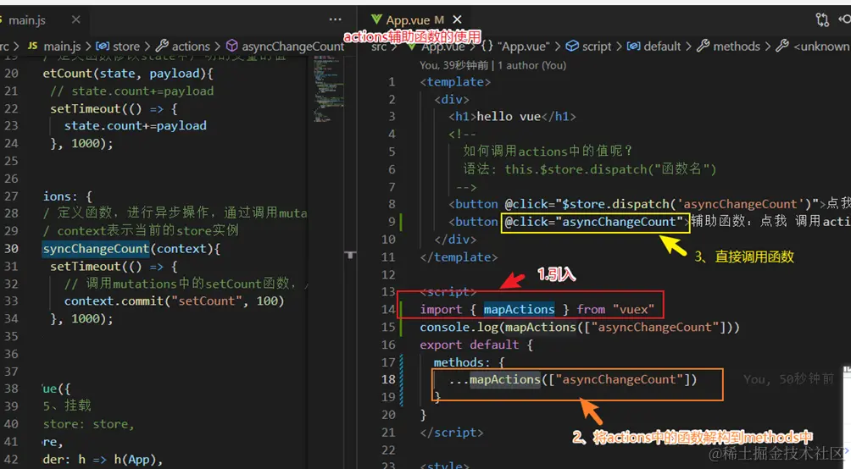Click '@click="asyncChangeCount"' on line 9
851x469 pixels.
pos(593,222)
